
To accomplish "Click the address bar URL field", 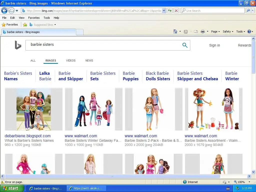I will click(94, 10).
